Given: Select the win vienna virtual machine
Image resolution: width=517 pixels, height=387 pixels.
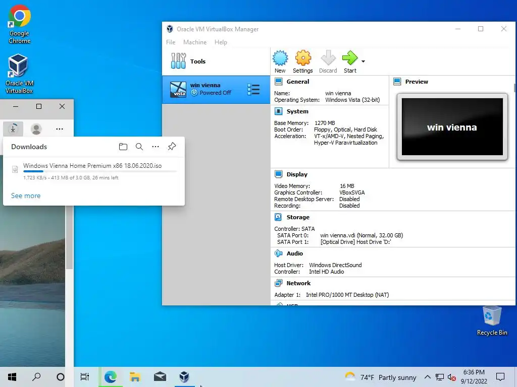Looking at the screenshot, I should [216, 90].
